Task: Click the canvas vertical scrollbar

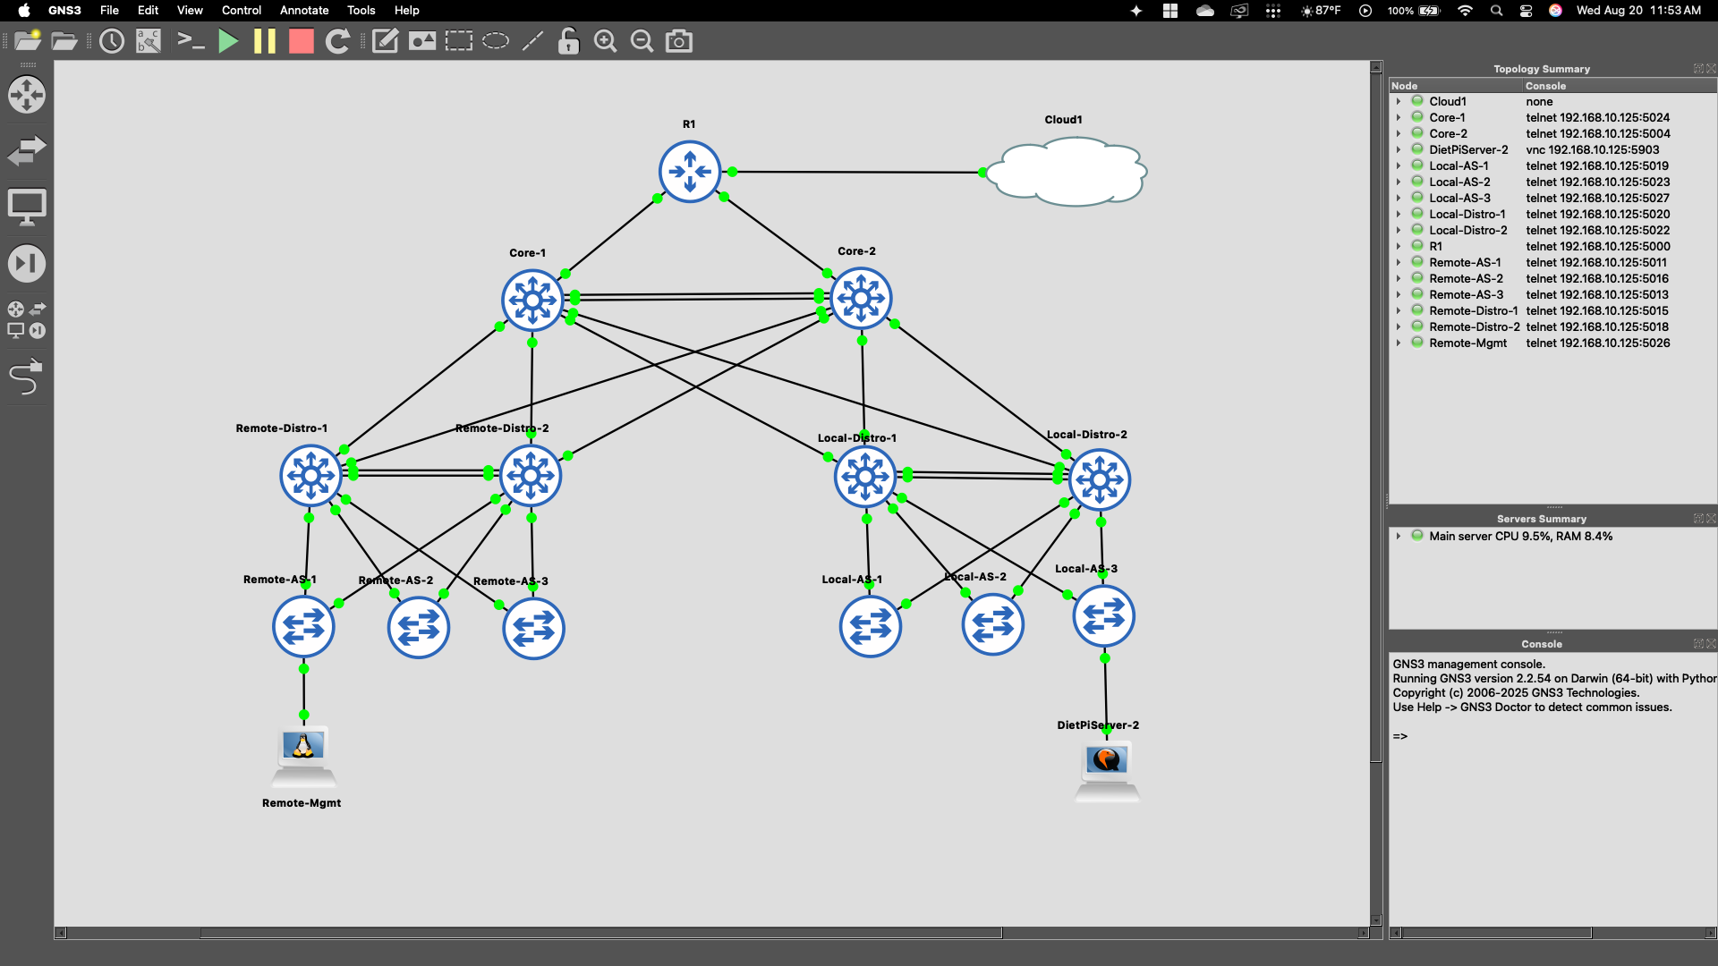Action: pyautogui.click(x=1376, y=419)
